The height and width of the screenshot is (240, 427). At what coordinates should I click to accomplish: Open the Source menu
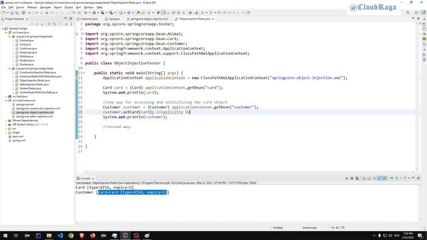coord(20,7)
